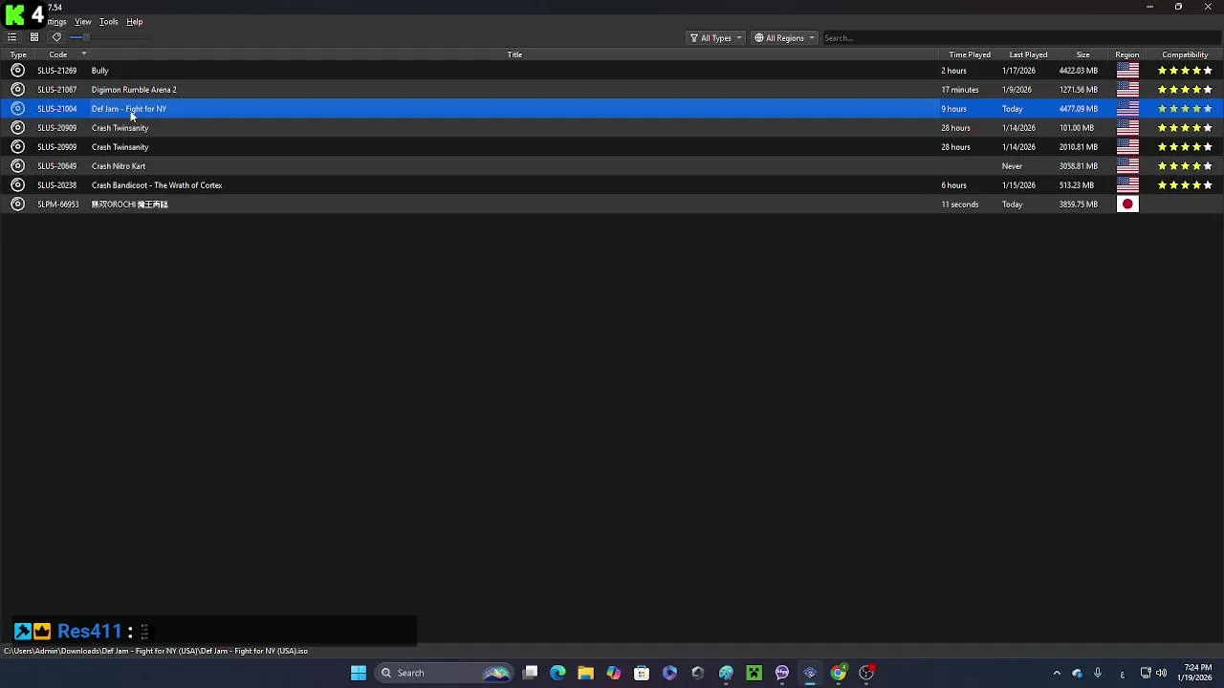Click code SLUS-21269

[57, 71]
